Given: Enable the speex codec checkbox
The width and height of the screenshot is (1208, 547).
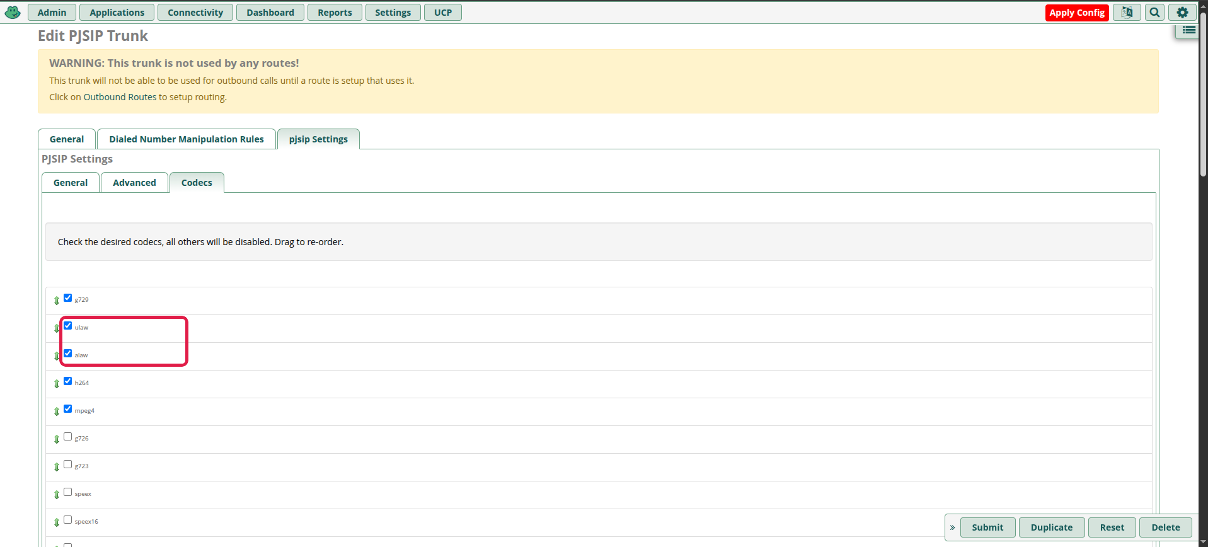Looking at the screenshot, I should pyautogui.click(x=68, y=492).
